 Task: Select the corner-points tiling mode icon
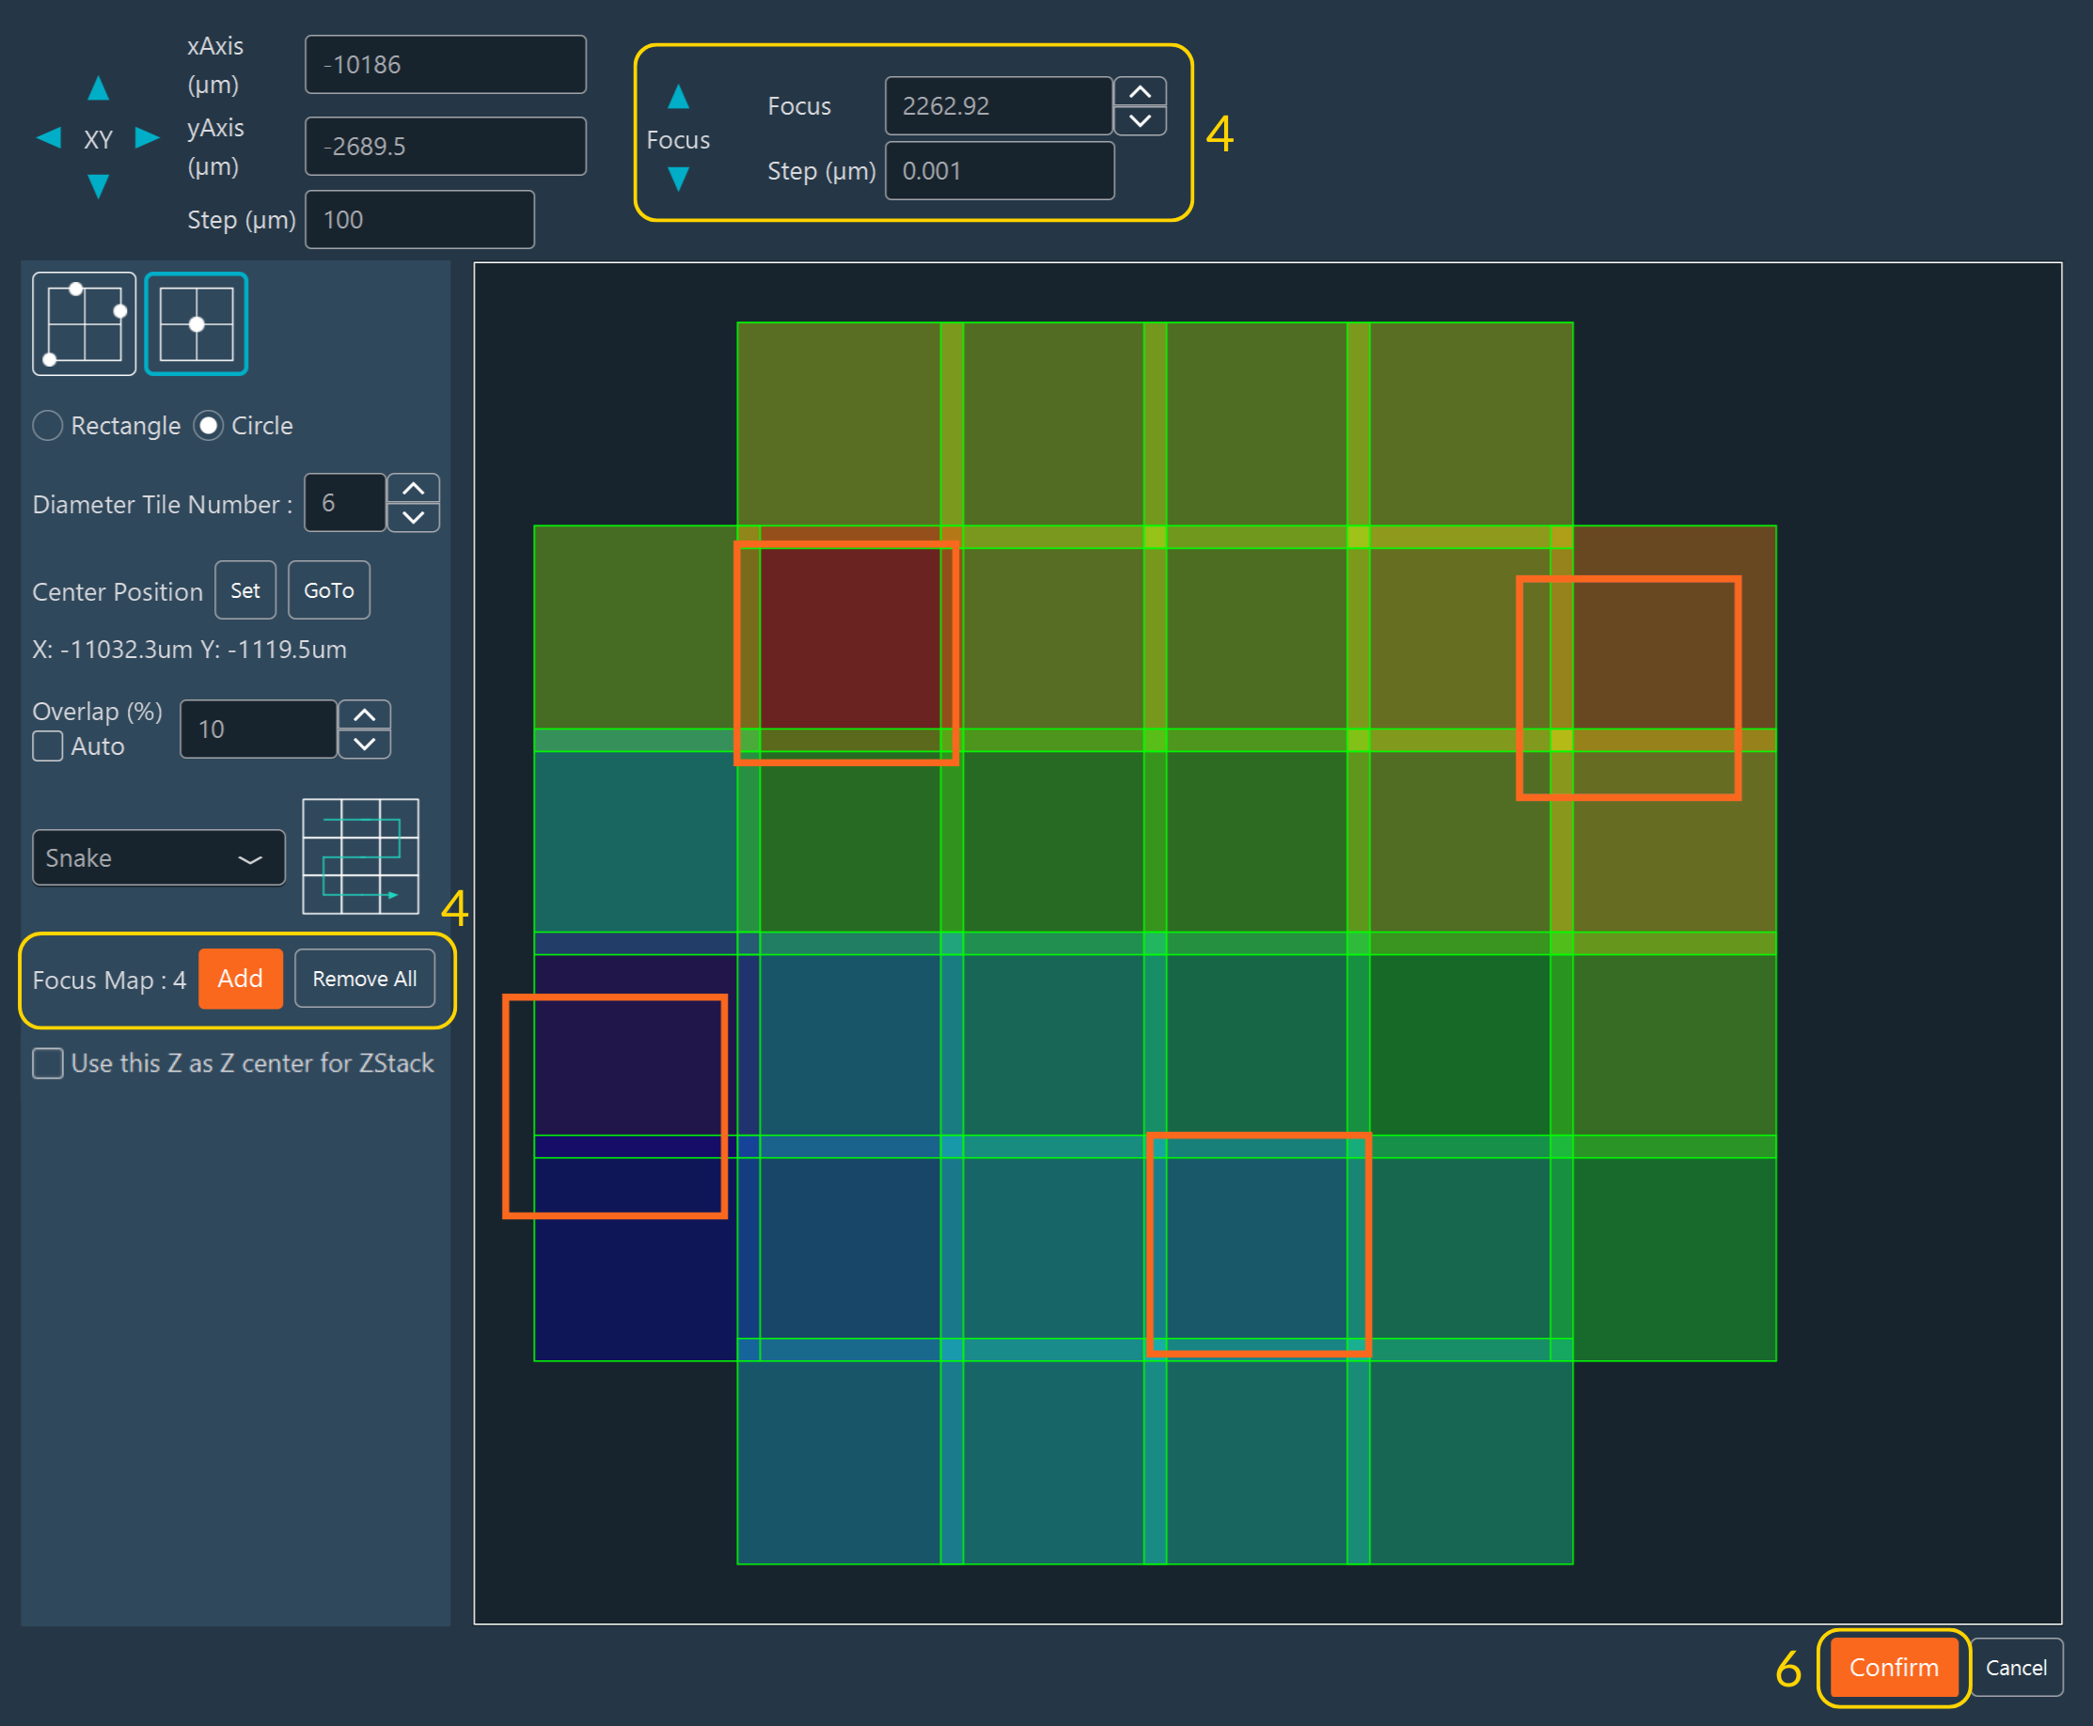click(84, 323)
